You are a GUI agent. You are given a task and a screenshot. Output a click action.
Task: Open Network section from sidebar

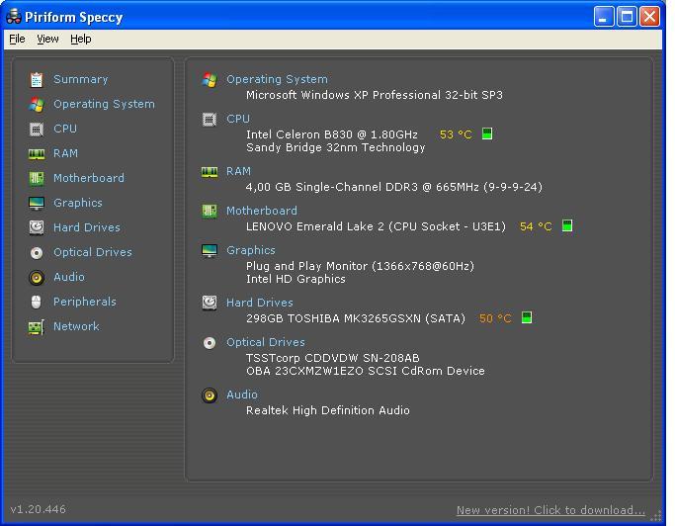(76, 326)
